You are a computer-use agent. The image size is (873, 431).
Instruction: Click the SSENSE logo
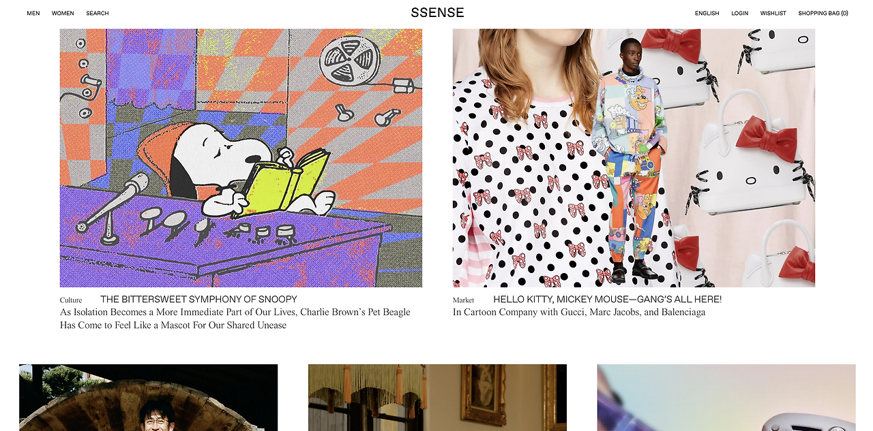(437, 13)
